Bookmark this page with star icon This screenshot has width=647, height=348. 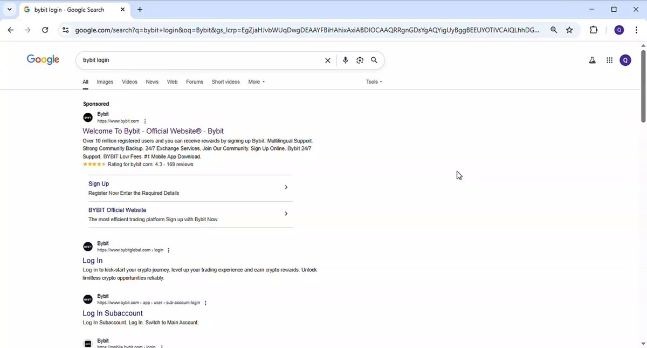point(569,30)
